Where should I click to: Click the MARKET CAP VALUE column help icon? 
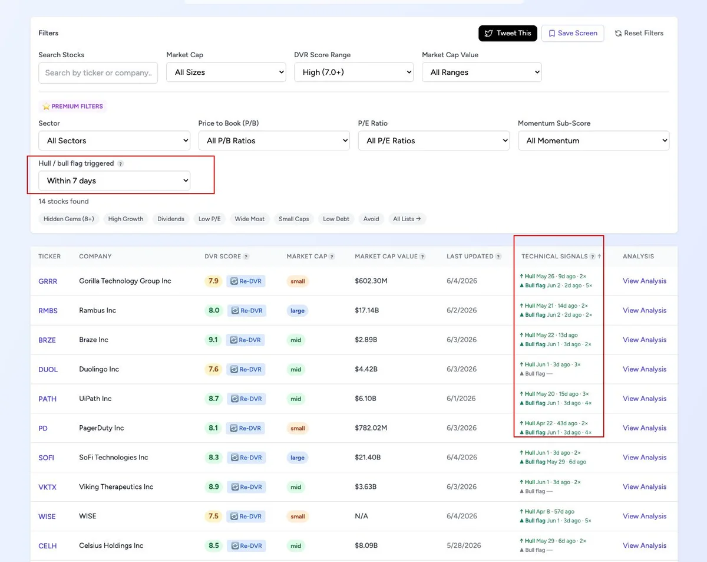point(423,257)
